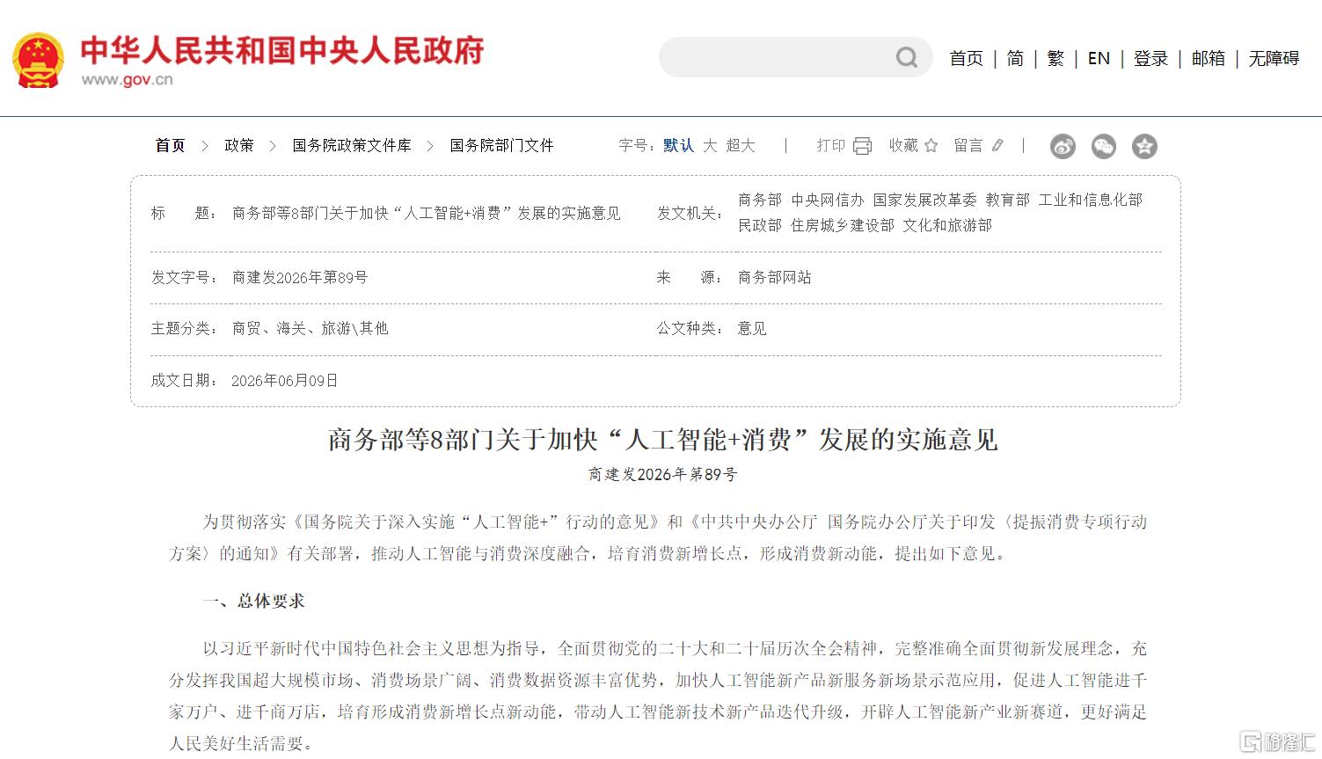Click the national emblem logo
This screenshot has height=759, width=1322.
(38, 61)
